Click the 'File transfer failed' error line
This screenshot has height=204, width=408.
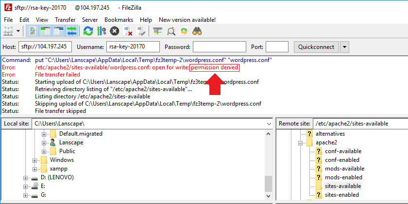57,75
